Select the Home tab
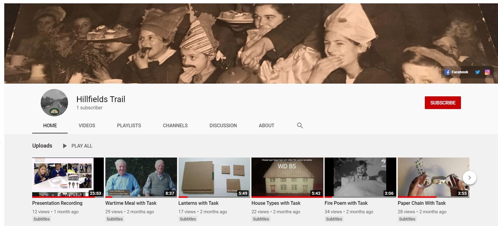This screenshot has width=498, height=226. [x=50, y=125]
